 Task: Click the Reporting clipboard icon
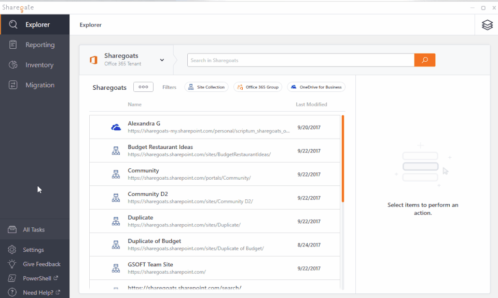pyautogui.click(x=13, y=45)
